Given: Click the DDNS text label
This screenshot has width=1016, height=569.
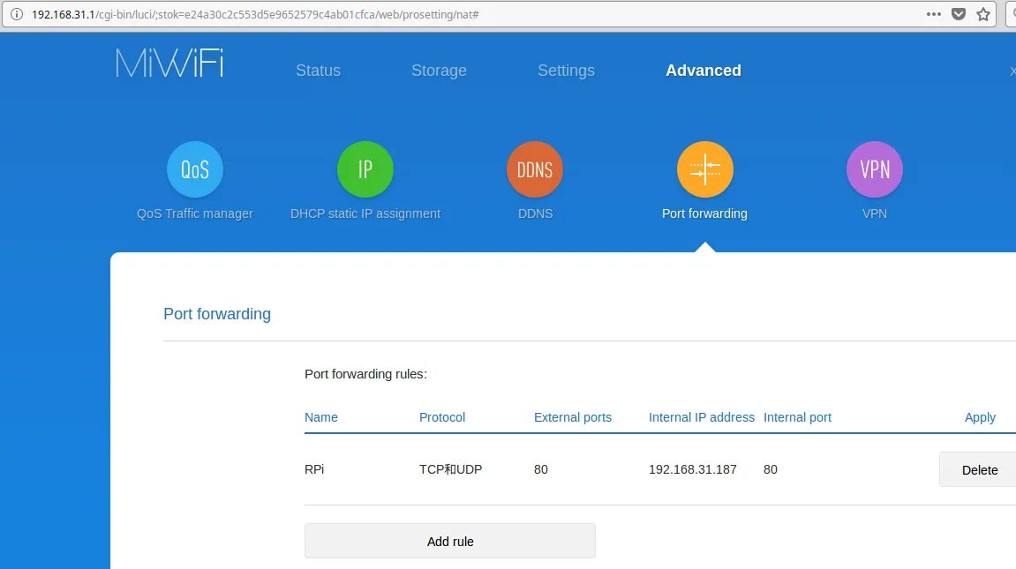Looking at the screenshot, I should click(x=535, y=213).
